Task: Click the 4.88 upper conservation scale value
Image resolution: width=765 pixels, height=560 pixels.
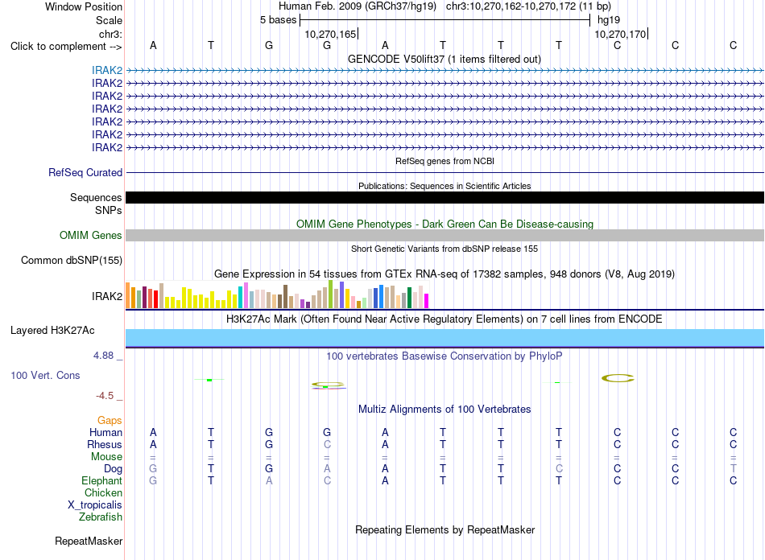Action: pos(103,356)
